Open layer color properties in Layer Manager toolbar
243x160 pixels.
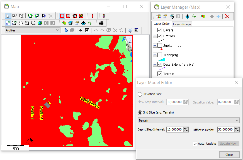(158, 16)
